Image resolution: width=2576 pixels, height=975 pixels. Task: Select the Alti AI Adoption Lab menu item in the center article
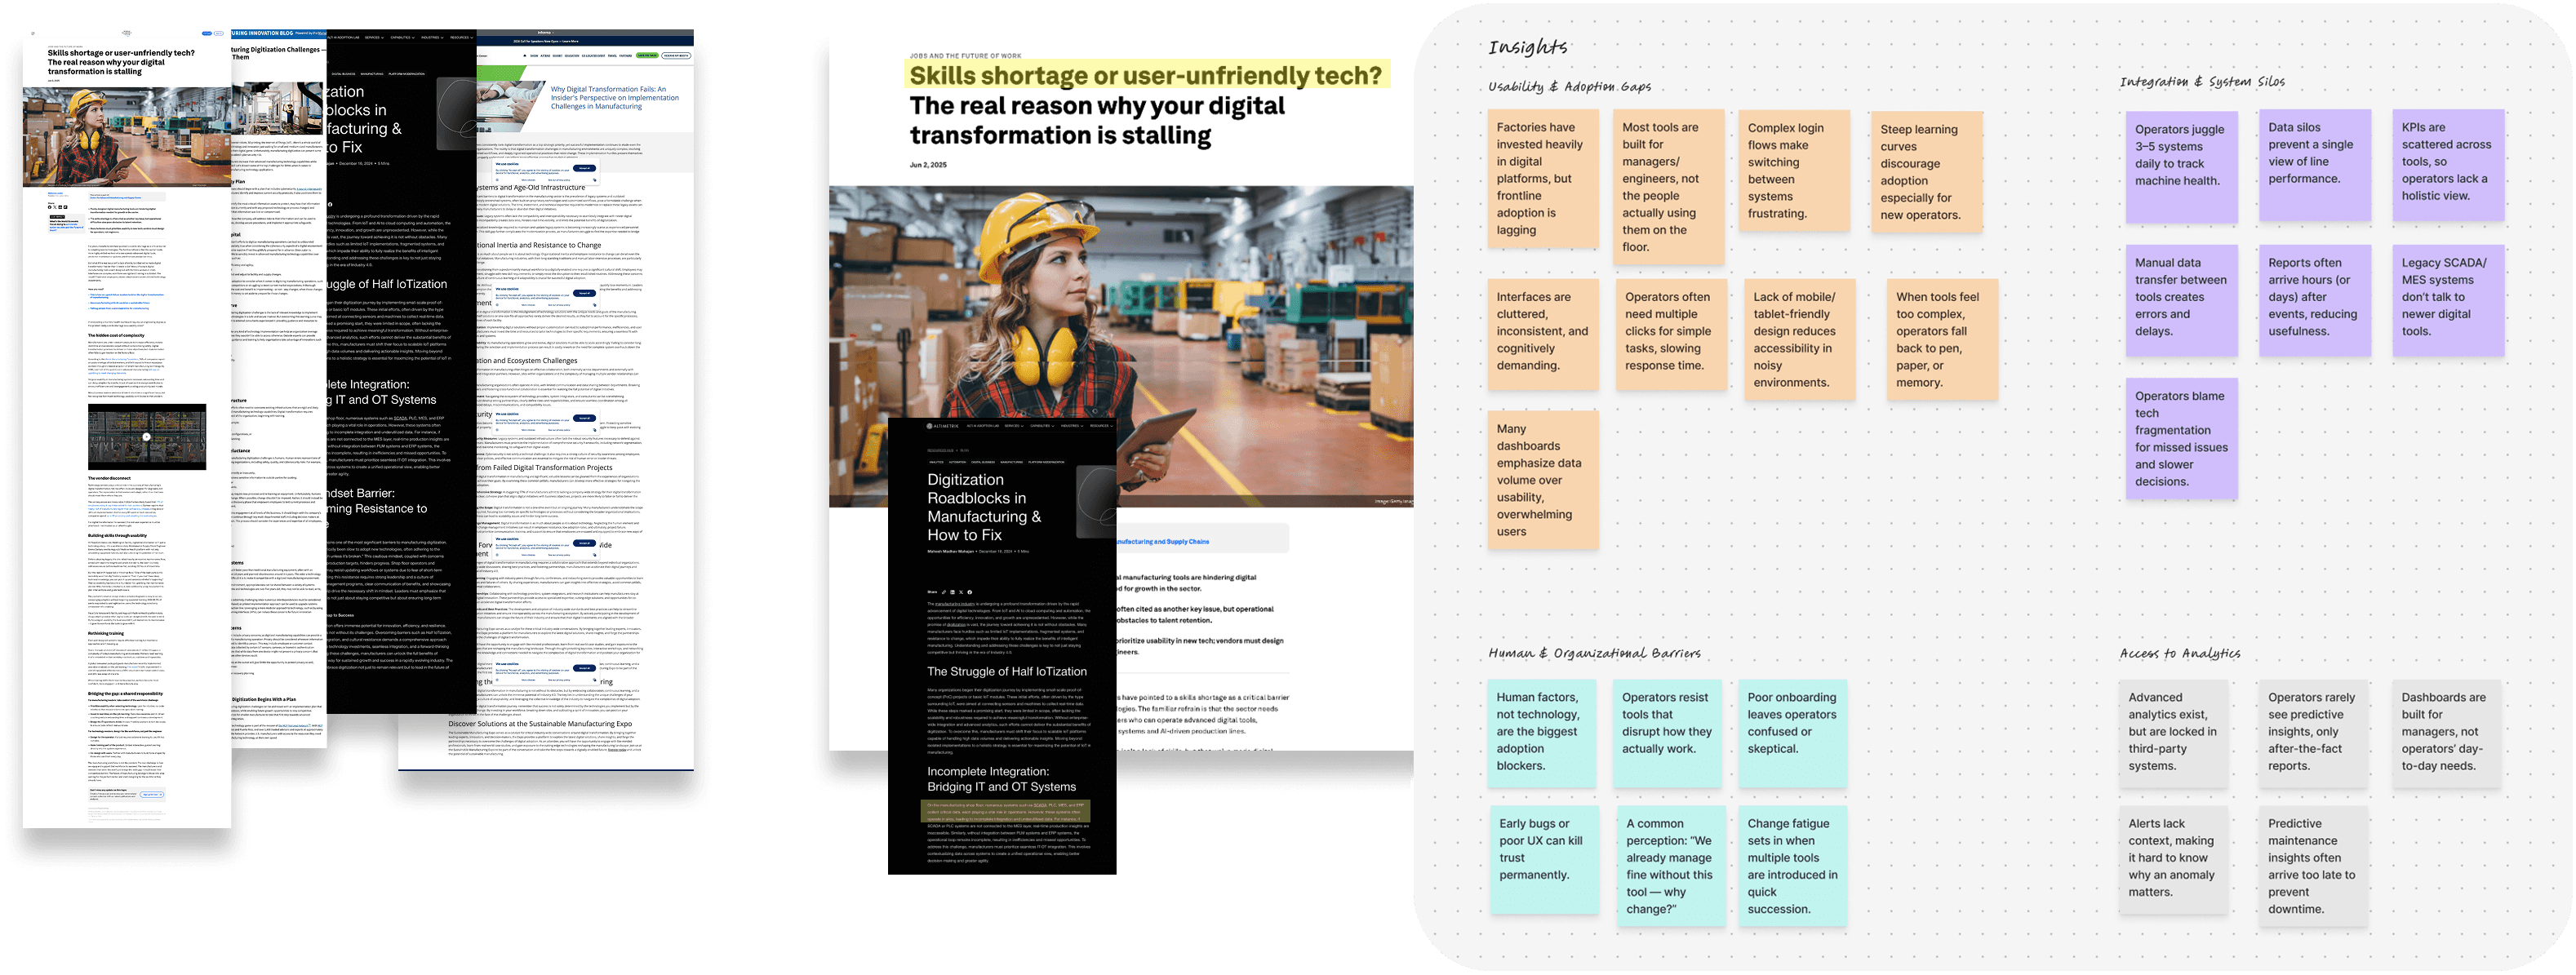click(x=983, y=426)
